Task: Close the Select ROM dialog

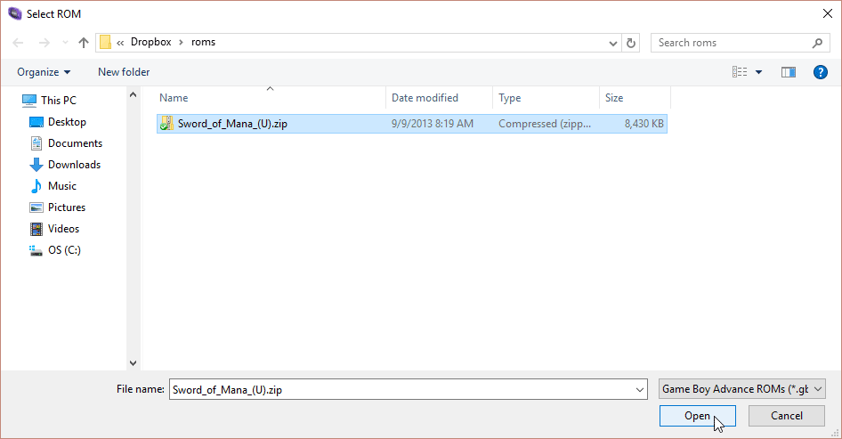Action: tap(828, 14)
